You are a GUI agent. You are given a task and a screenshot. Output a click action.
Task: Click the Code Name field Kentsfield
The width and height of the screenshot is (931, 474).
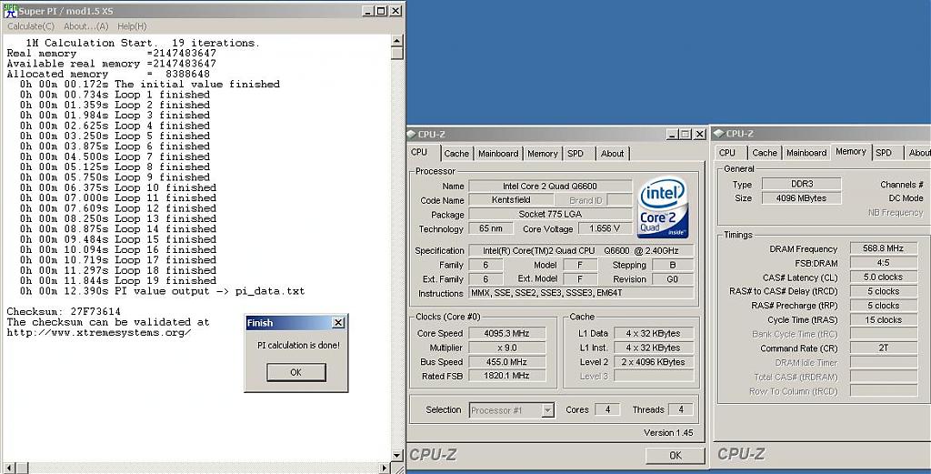click(511, 200)
